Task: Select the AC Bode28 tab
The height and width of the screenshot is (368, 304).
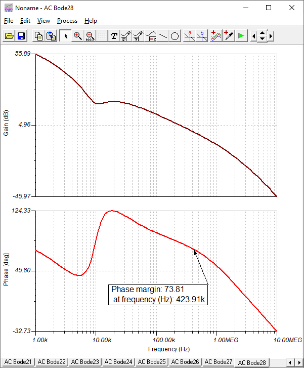Action: click(x=252, y=362)
